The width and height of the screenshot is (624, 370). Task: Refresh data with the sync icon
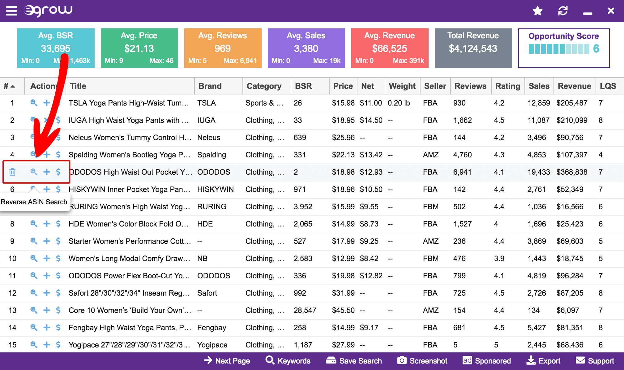563,11
